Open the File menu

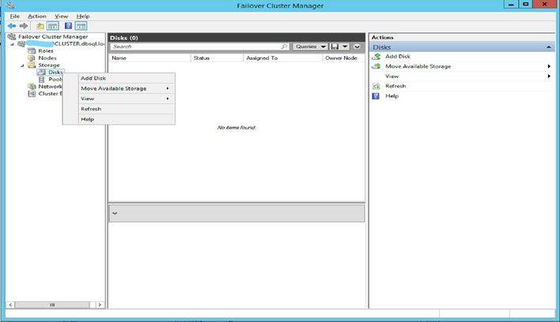pos(15,17)
